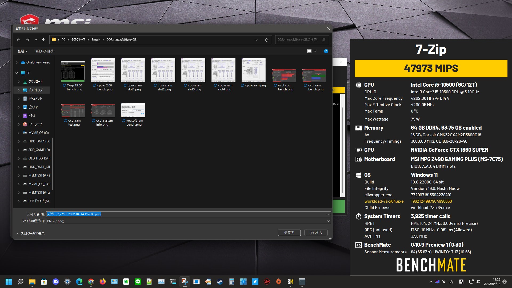Select cpu-z ram slot4.png file
512x288 pixels.
pyautogui.click(x=223, y=75)
